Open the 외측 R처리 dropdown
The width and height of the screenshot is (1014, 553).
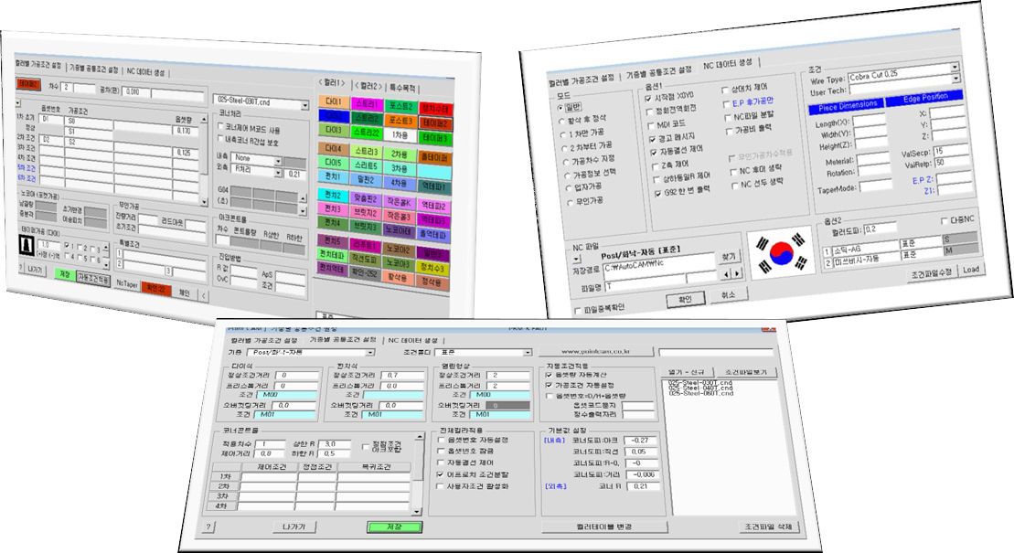278,173
